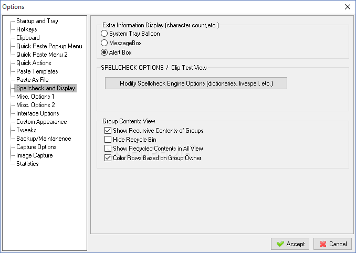Go to Interface Options page
356x253 pixels.
38,113
